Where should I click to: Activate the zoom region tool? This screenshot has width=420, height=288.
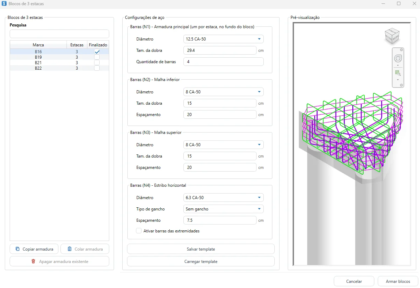click(x=398, y=73)
